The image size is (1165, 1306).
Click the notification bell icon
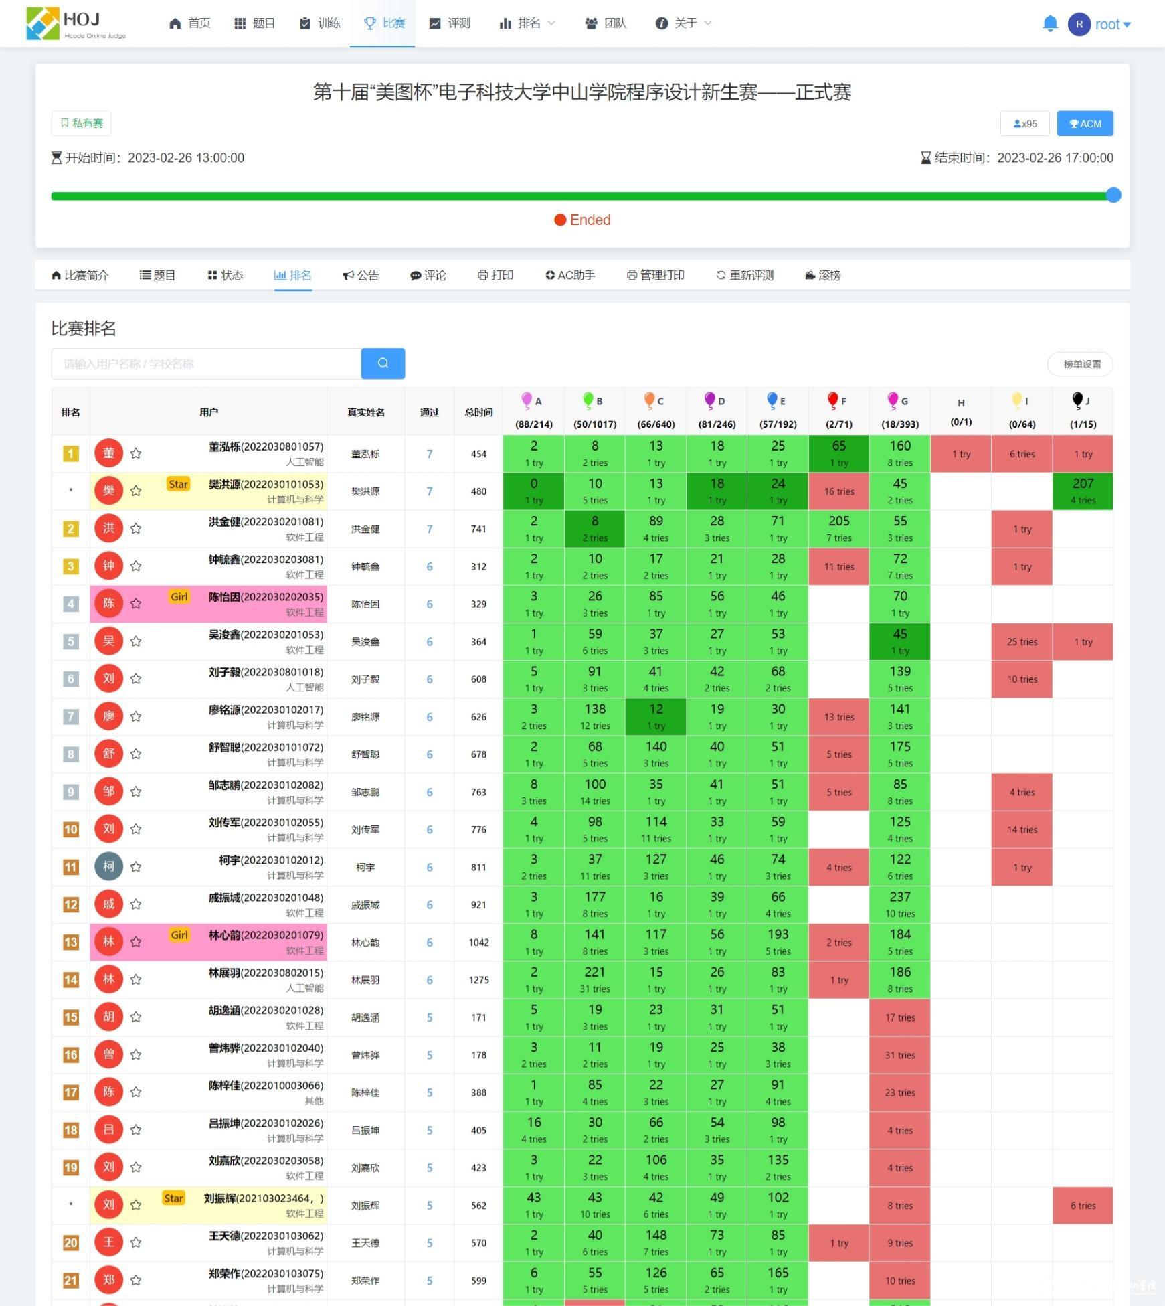(x=1050, y=24)
